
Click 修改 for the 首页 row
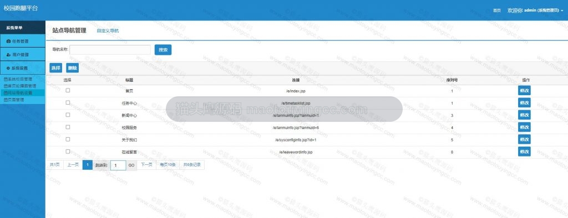pyautogui.click(x=524, y=90)
